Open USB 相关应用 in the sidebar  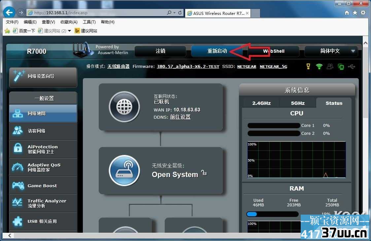pyautogui.click(x=43, y=222)
